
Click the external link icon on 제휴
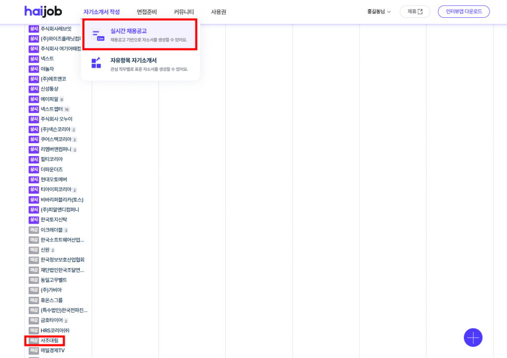pos(420,12)
